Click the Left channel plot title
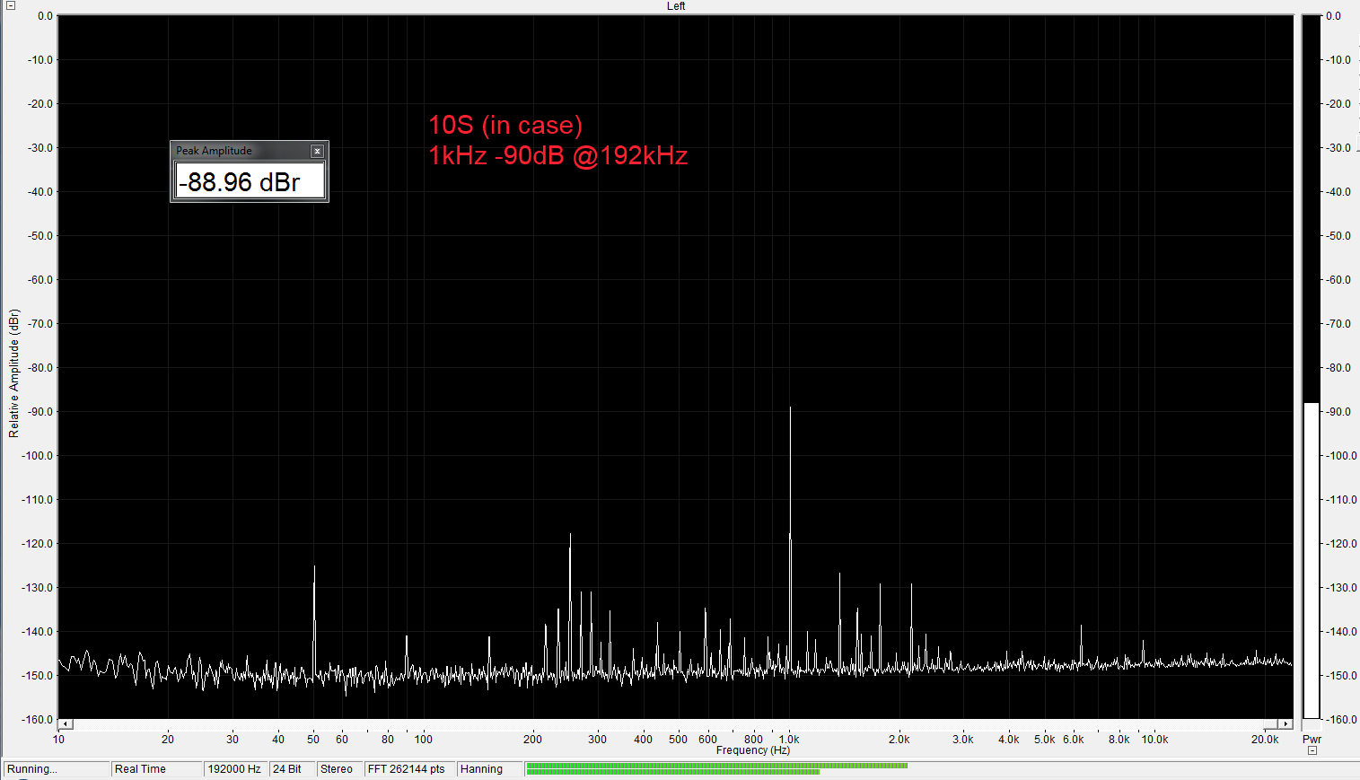Screen dimensions: 1360x780 [x=676, y=6]
